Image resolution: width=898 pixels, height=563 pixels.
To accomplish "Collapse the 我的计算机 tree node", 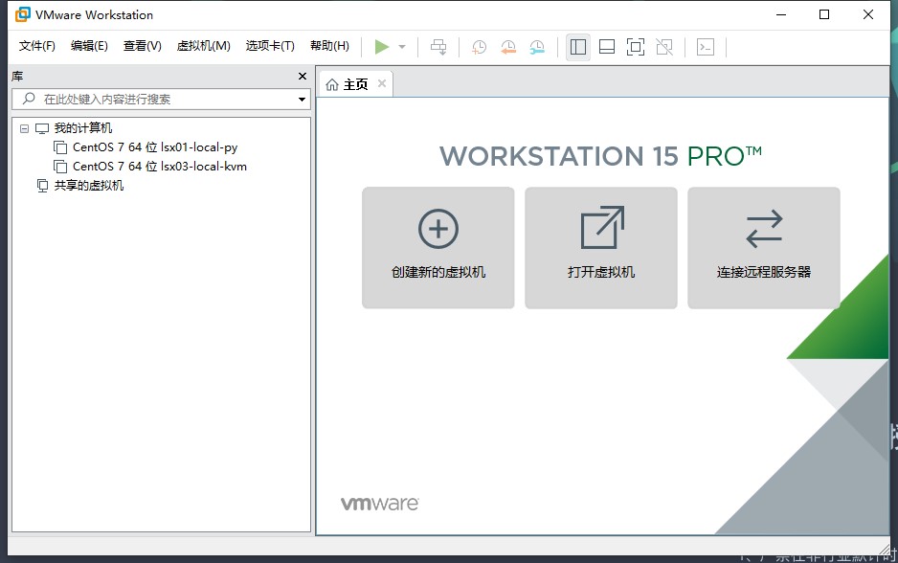I will pos(24,127).
